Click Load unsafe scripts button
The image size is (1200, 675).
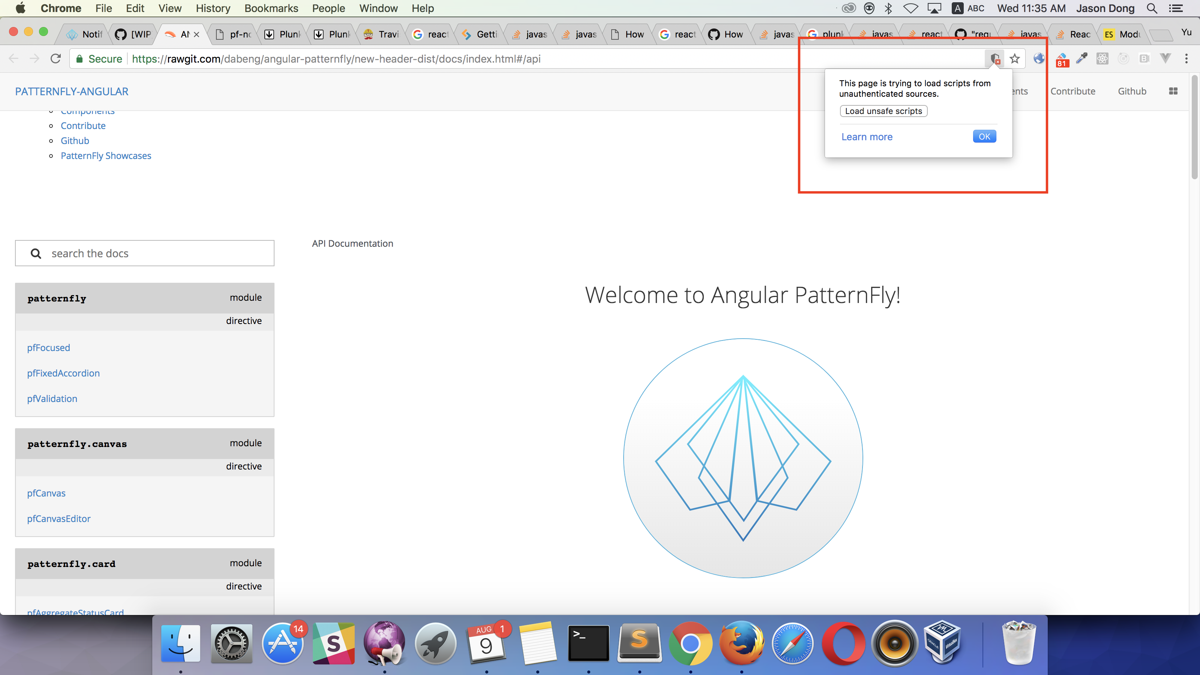click(883, 111)
